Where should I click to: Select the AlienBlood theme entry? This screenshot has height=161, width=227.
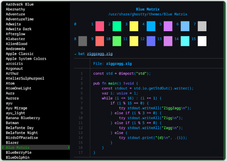(x=16, y=44)
